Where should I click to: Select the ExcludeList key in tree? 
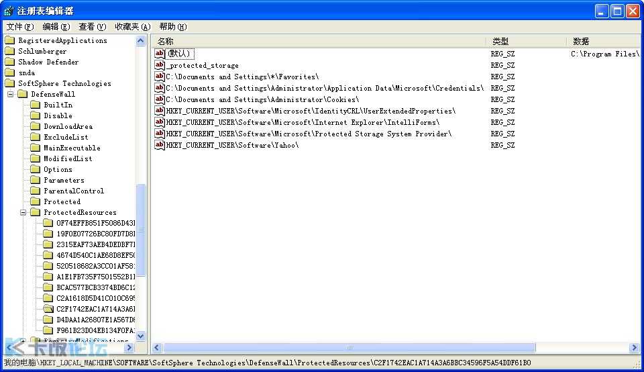coord(66,137)
